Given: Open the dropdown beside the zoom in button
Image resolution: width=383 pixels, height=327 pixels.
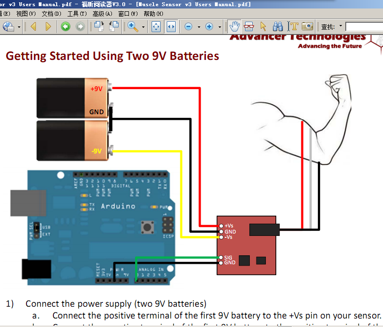Looking at the screenshot, I should coord(220,27).
